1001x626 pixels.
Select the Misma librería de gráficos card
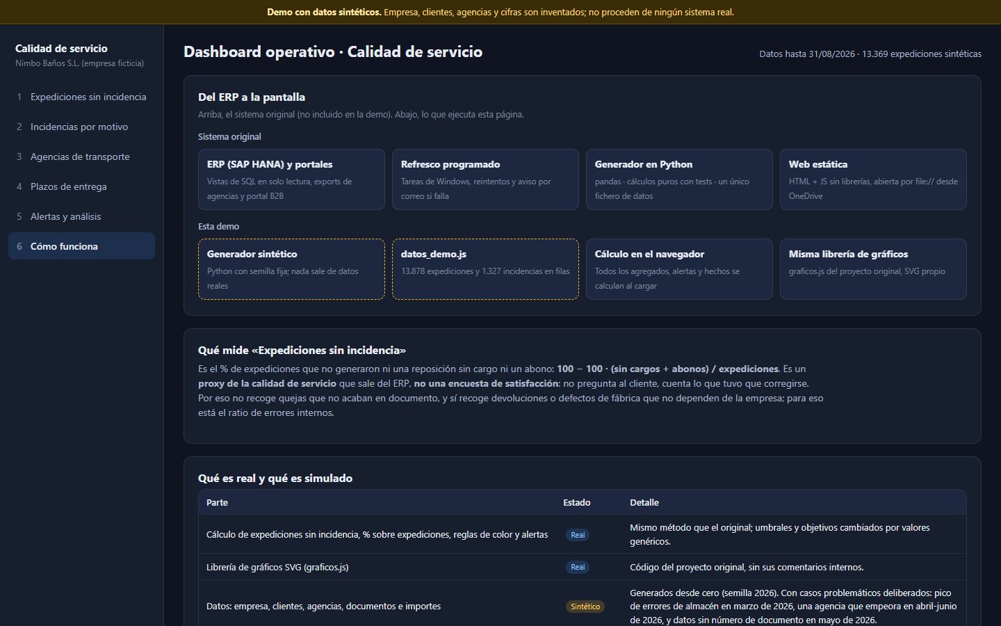873,269
